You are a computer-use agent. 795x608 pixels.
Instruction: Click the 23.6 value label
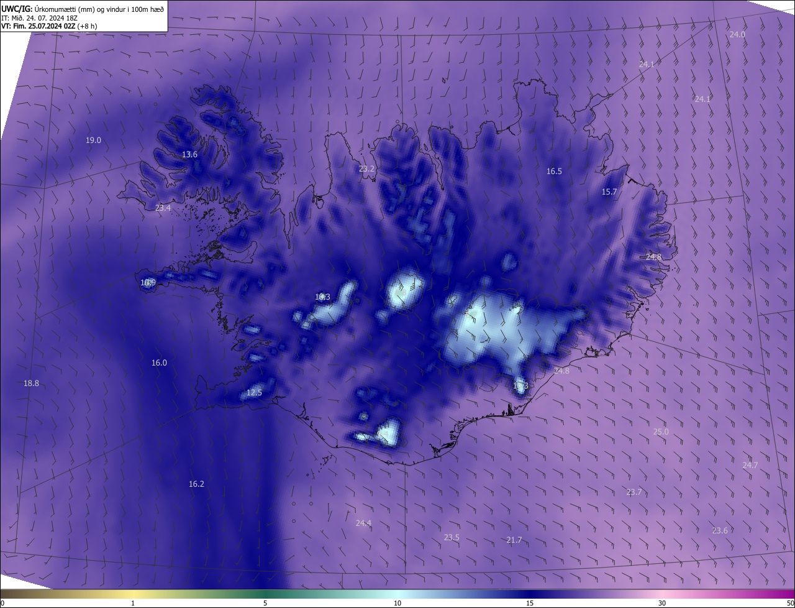720,531
